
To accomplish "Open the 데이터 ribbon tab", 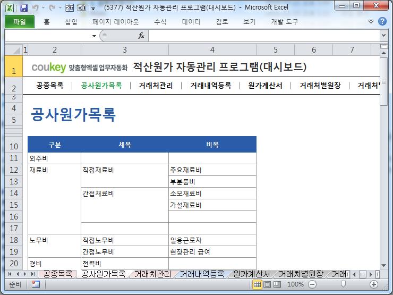I will [x=191, y=22].
